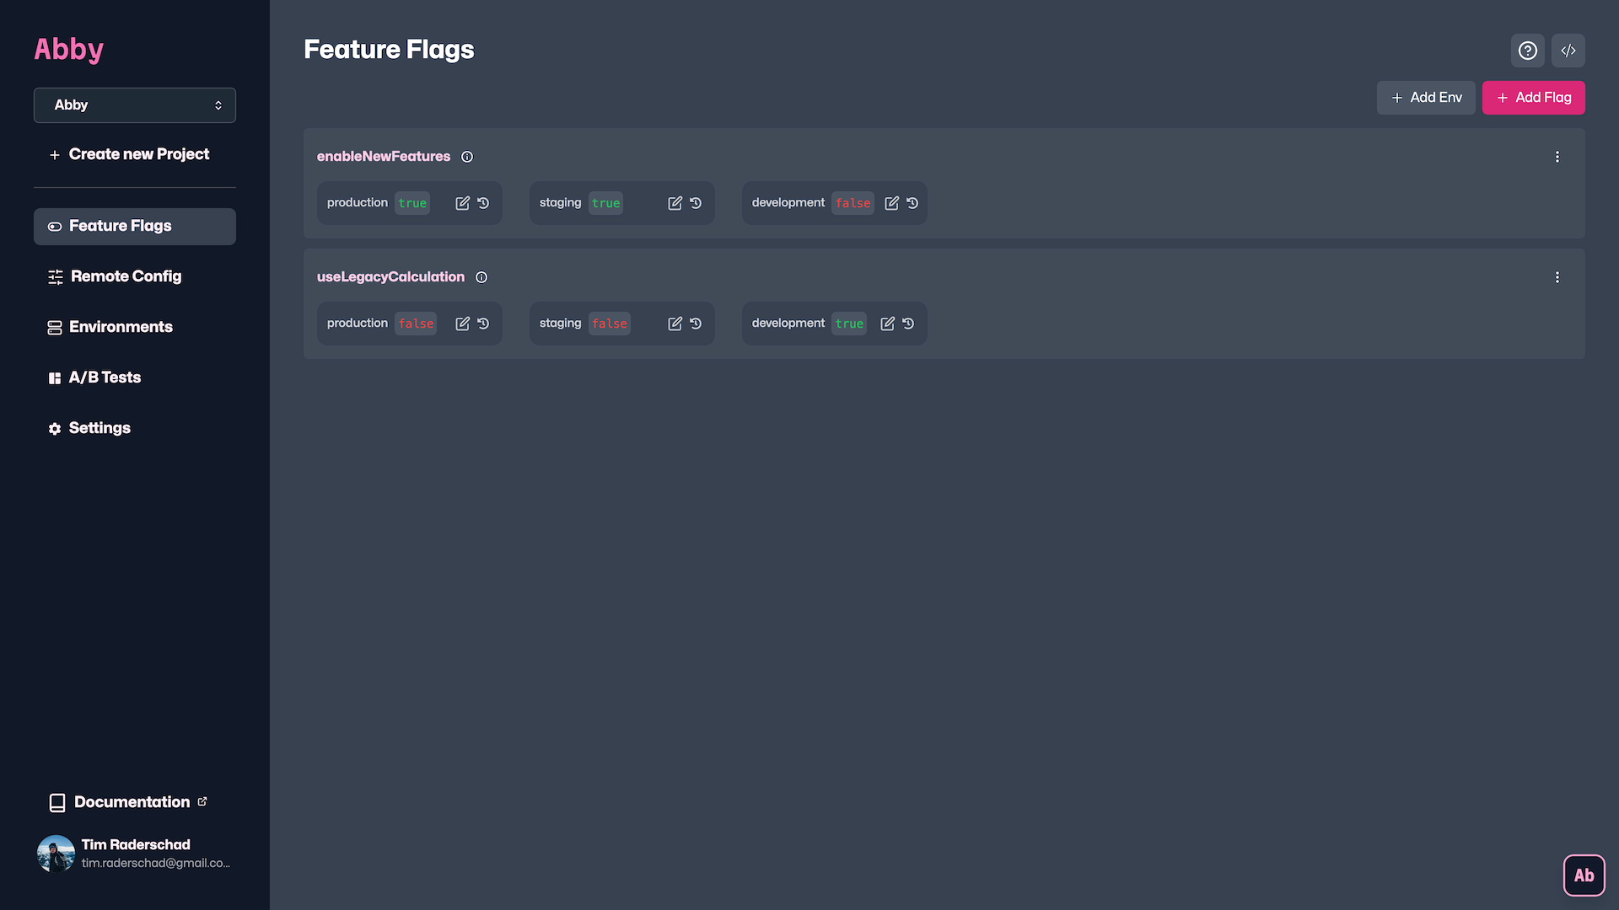This screenshot has width=1619, height=910.
Task: Click the tim.raderschad@gmail.co... email text
Action: (156, 864)
